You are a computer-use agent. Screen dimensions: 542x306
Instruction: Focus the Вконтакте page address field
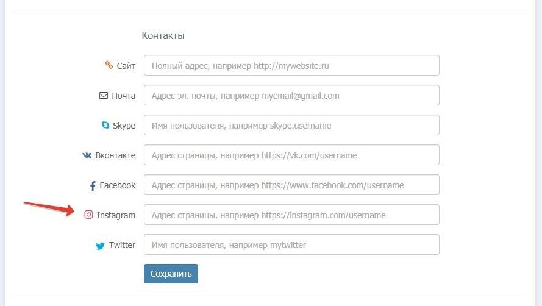pyautogui.click(x=291, y=155)
